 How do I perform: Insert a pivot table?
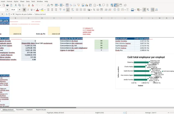91,5
